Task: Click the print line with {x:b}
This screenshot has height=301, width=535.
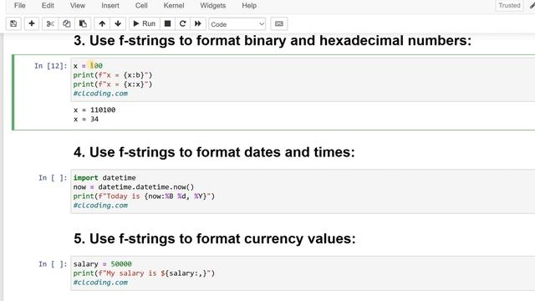Action: (113, 75)
